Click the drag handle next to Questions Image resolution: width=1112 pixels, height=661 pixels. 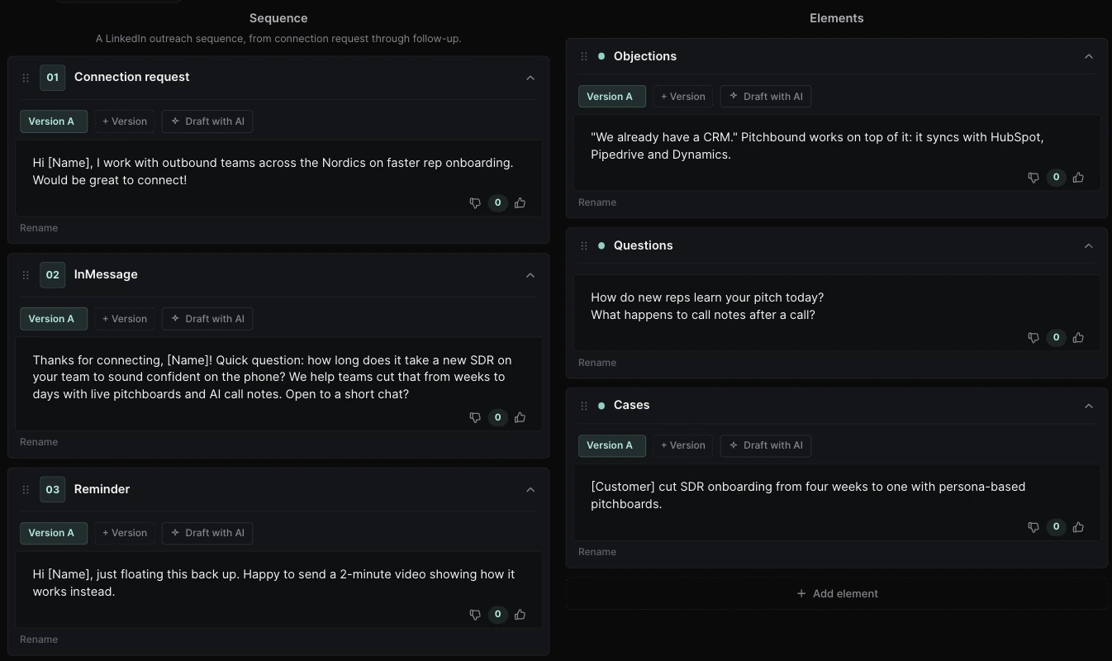tap(584, 245)
